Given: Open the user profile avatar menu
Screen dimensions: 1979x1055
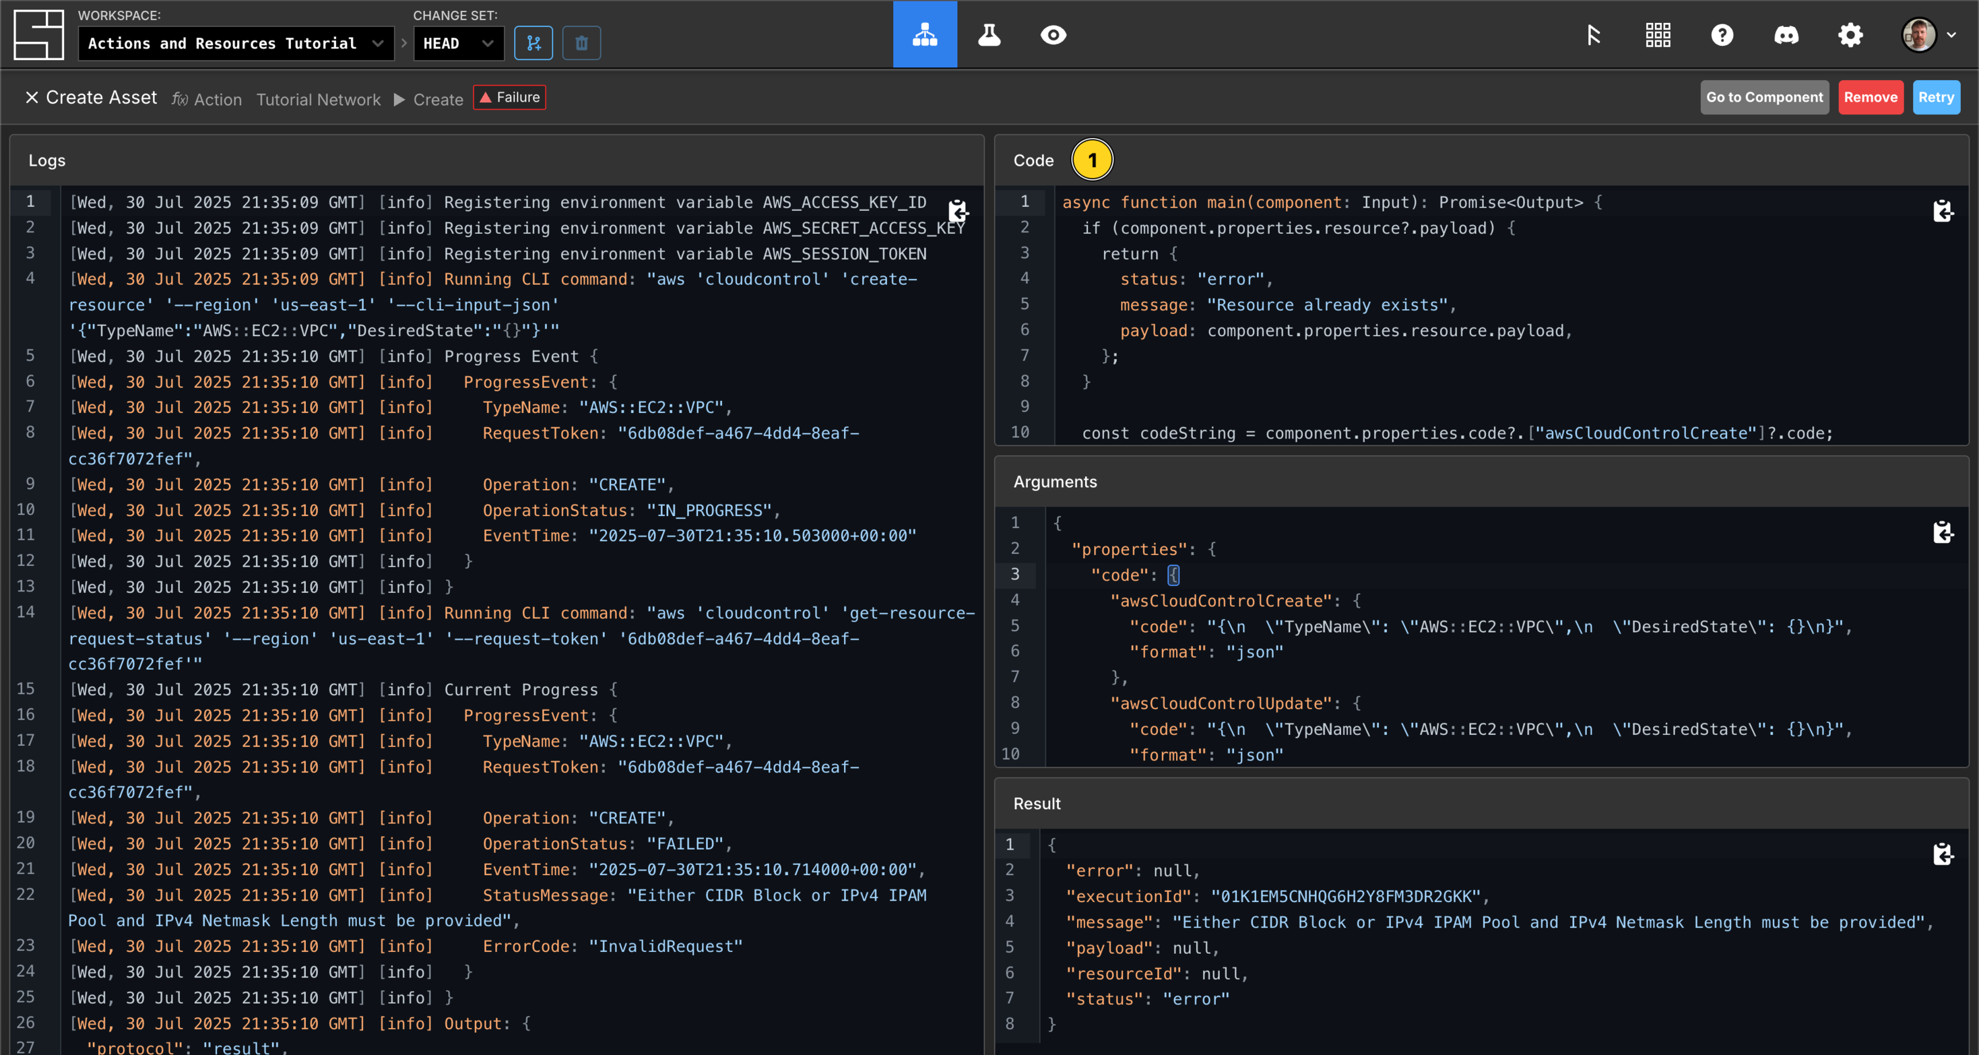Looking at the screenshot, I should coord(1928,34).
